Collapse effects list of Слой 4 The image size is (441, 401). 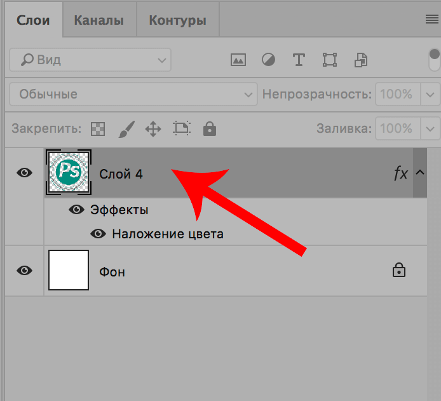(421, 173)
